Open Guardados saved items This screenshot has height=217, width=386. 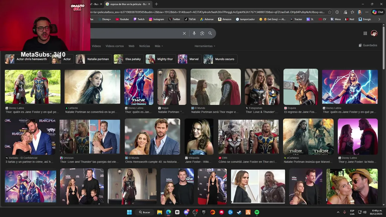coord(368,45)
